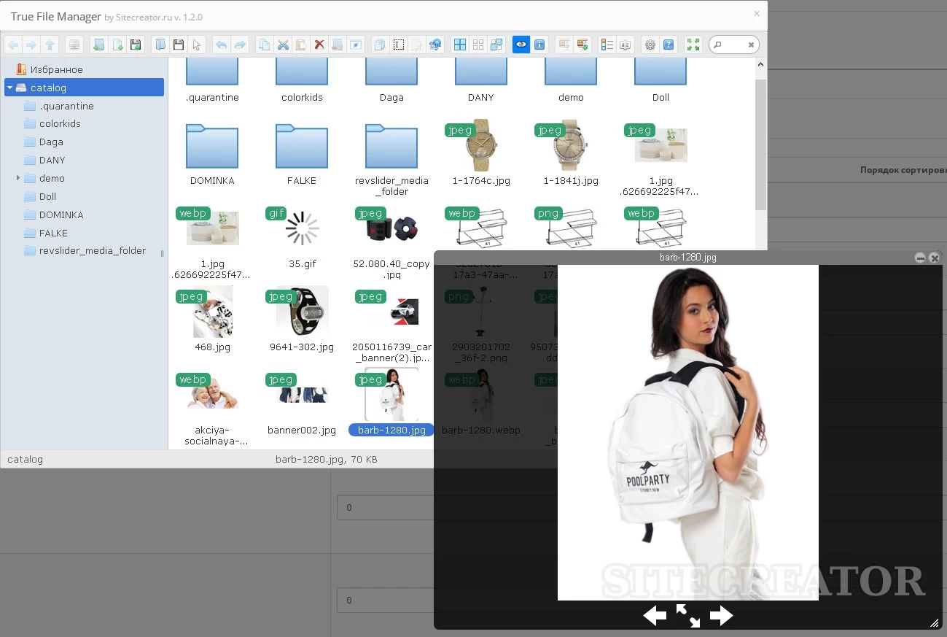Undo the last file operation
Viewport: 947px width, 637px height.
222,45
